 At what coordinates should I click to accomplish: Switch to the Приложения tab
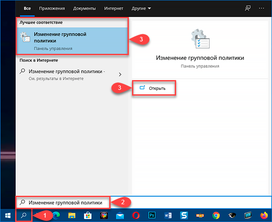52,8
